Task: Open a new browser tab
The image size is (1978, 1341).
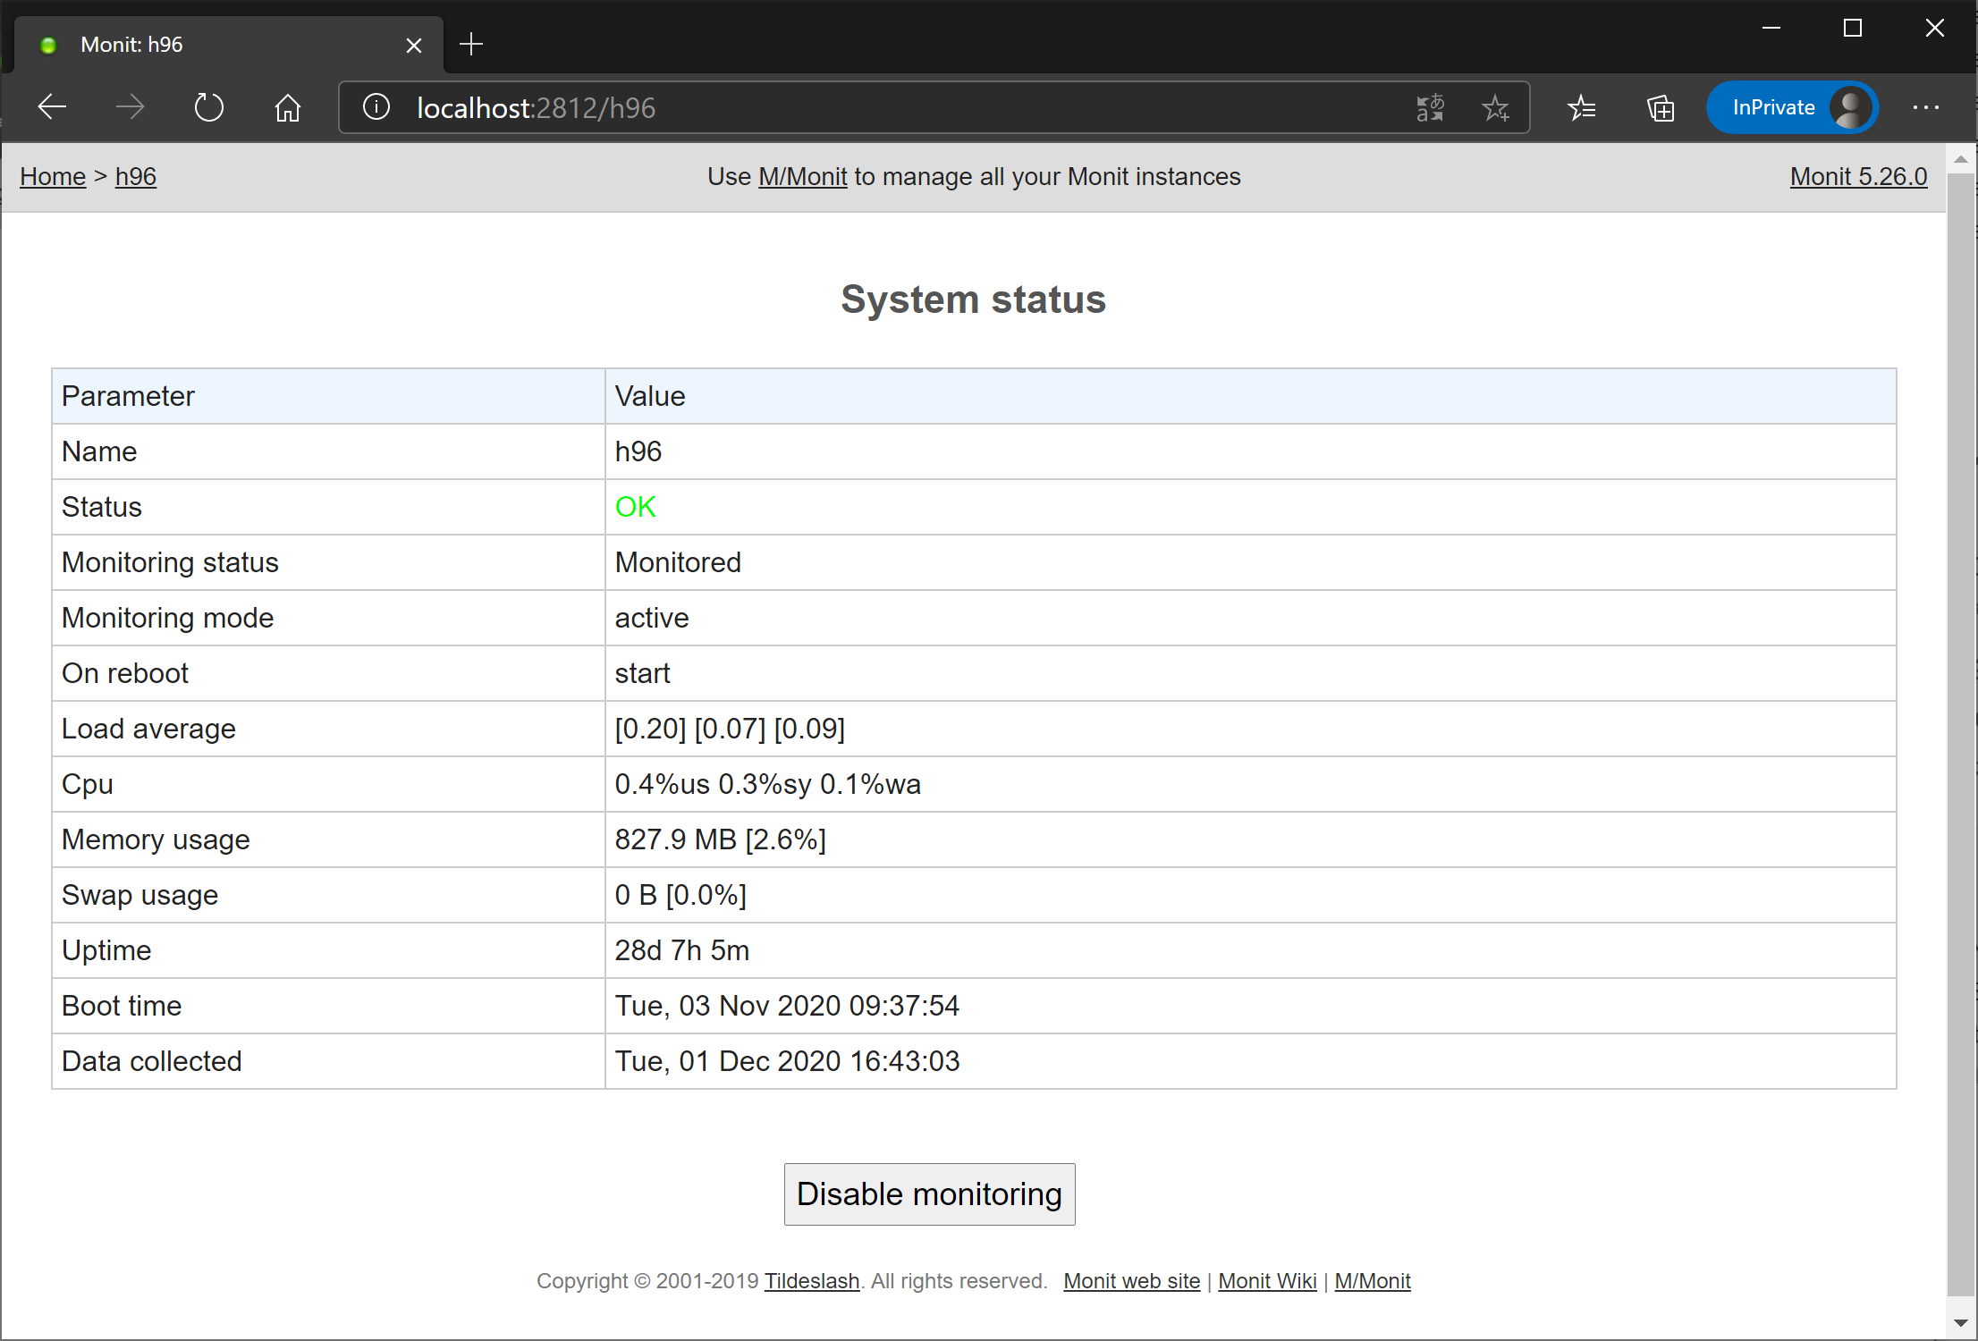Action: pyautogui.click(x=471, y=44)
